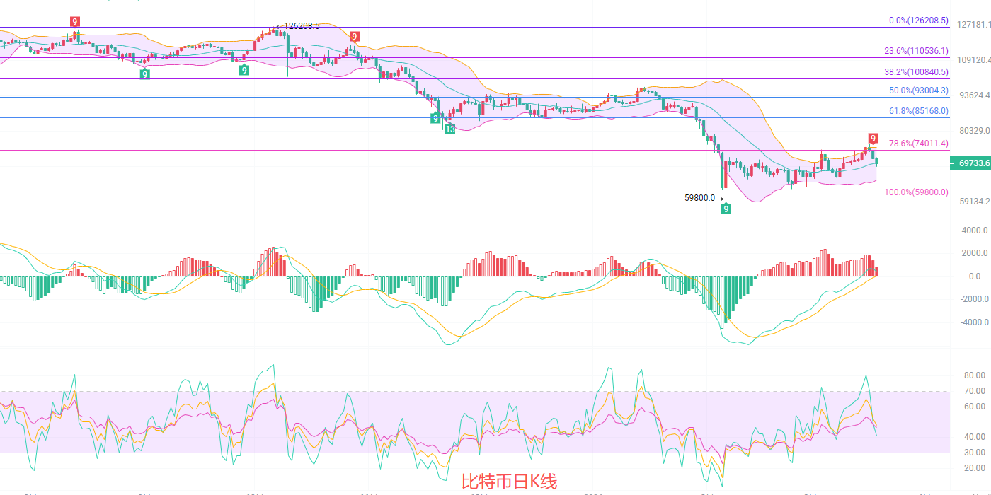Select the 23.6%(110536.1) Fibonacci label
This screenshot has height=495, width=991.
[x=916, y=51]
